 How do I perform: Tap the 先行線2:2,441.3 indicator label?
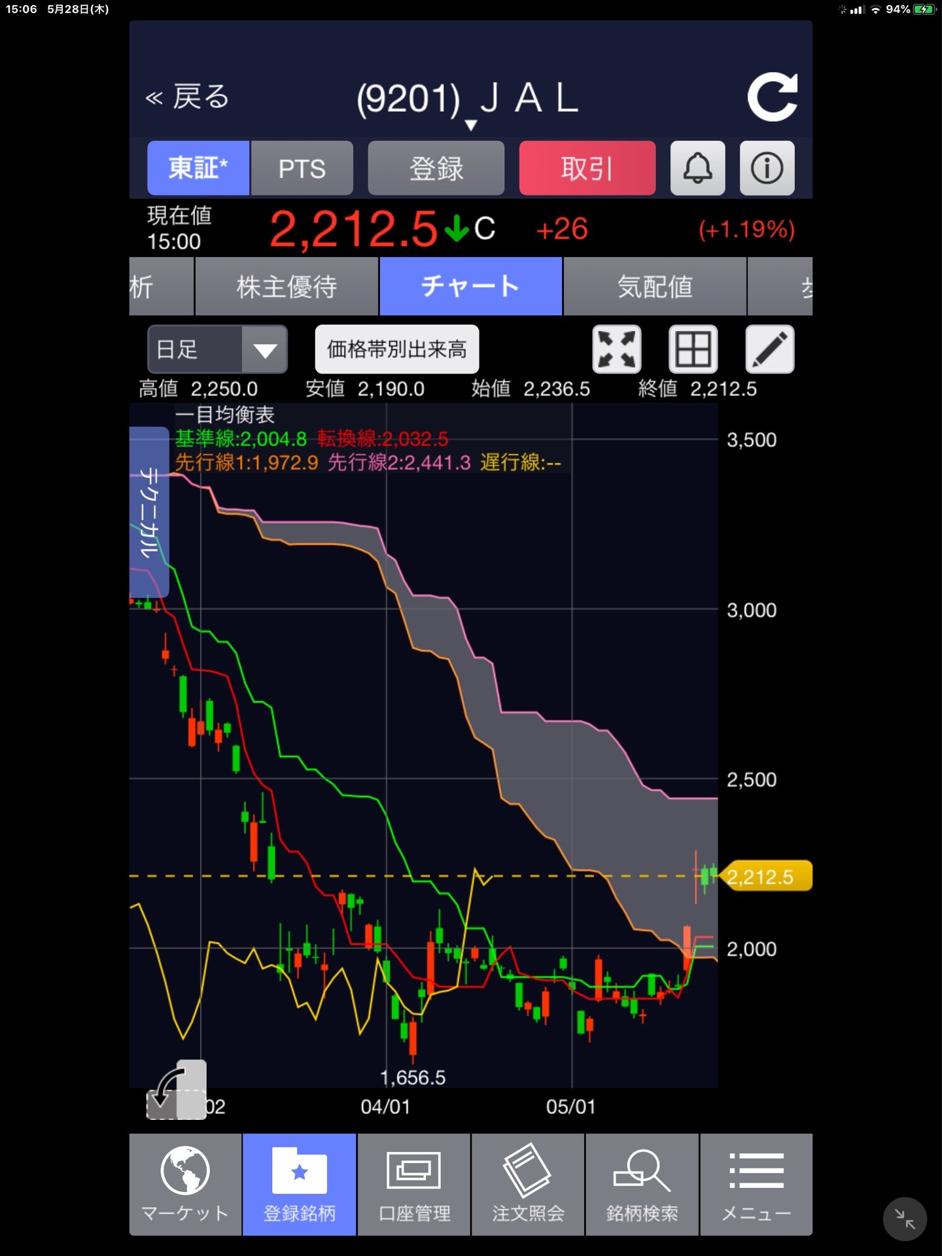point(399,462)
